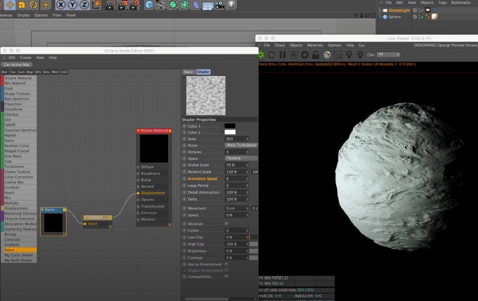Open the Chn PT dropdown

coord(388,55)
